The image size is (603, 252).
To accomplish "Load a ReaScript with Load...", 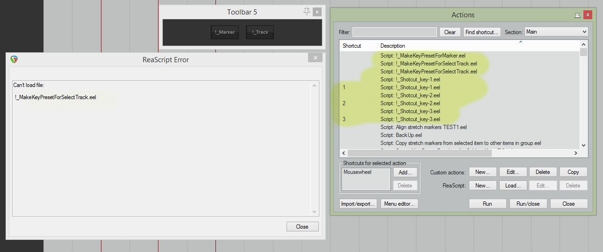I will (513, 186).
